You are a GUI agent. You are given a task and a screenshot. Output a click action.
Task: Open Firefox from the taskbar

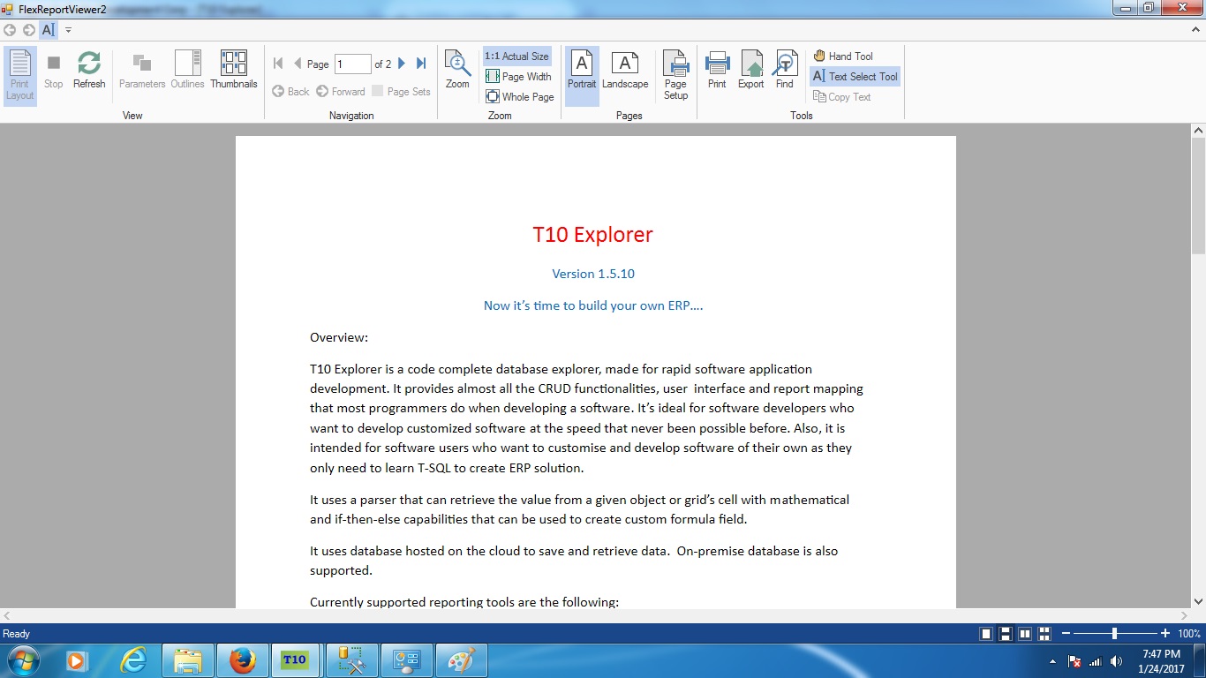[x=242, y=660]
